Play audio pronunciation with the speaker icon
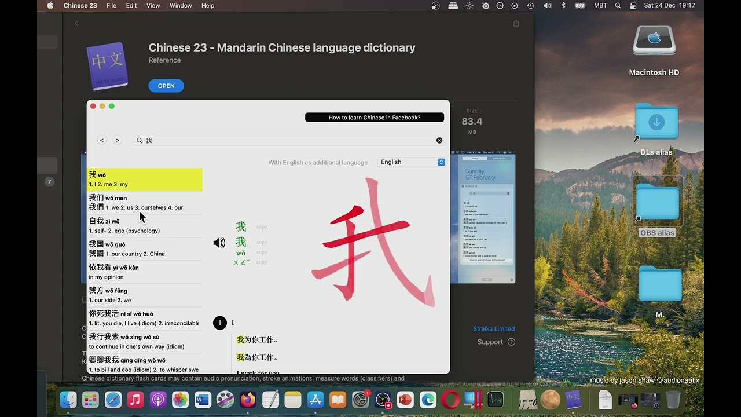 (219, 243)
